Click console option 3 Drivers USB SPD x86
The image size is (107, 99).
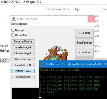(69, 85)
